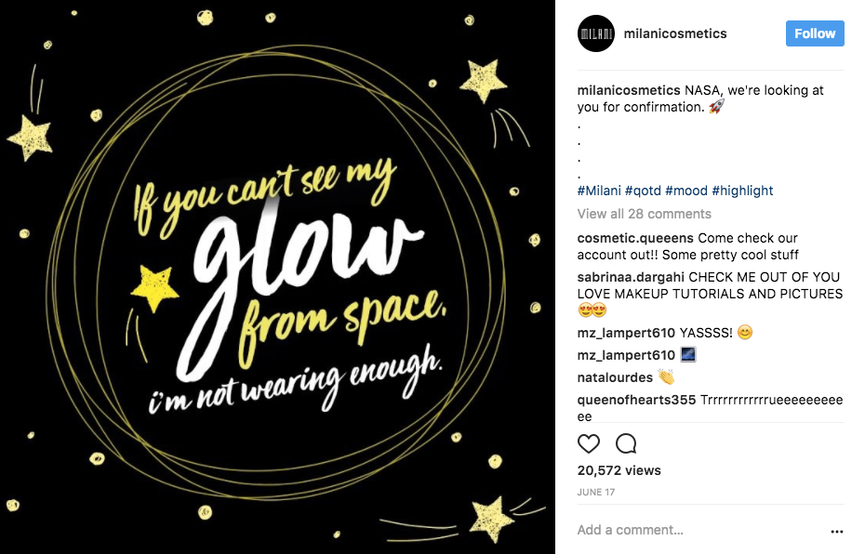865x554 pixels.
Task: Open milanicosmetics profile from header username
Action: [675, 33]
